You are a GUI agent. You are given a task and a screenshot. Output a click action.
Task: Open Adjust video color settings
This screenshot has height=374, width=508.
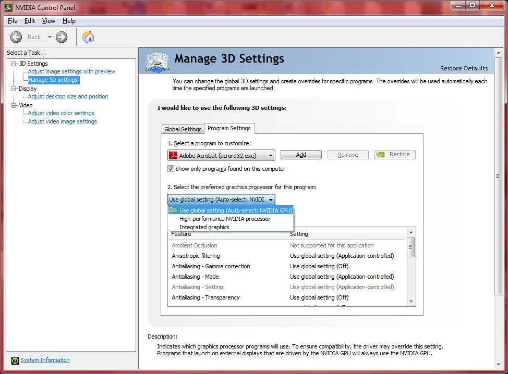[61, 113]
